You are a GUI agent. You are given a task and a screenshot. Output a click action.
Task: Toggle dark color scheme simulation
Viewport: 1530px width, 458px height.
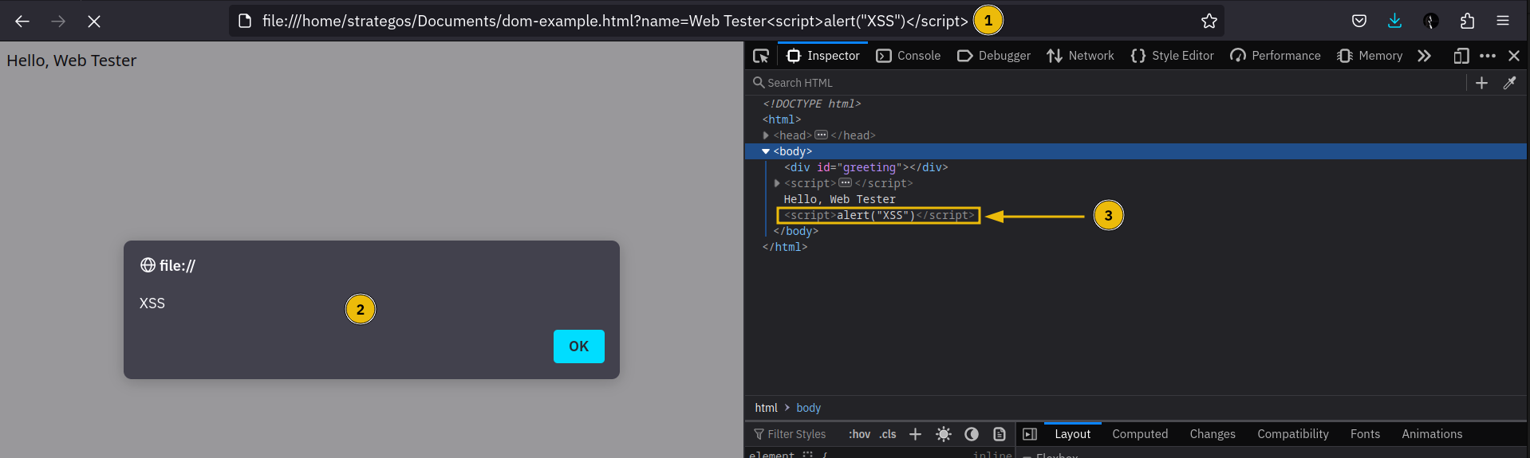tap(972, 434)
